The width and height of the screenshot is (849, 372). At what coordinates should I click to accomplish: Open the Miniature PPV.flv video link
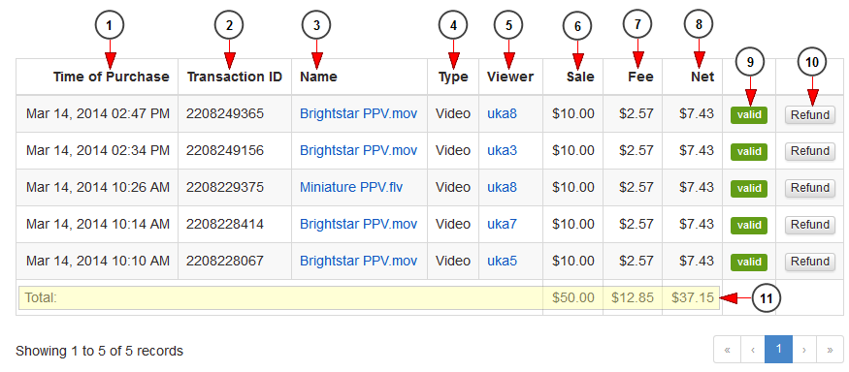coord(351,188)
